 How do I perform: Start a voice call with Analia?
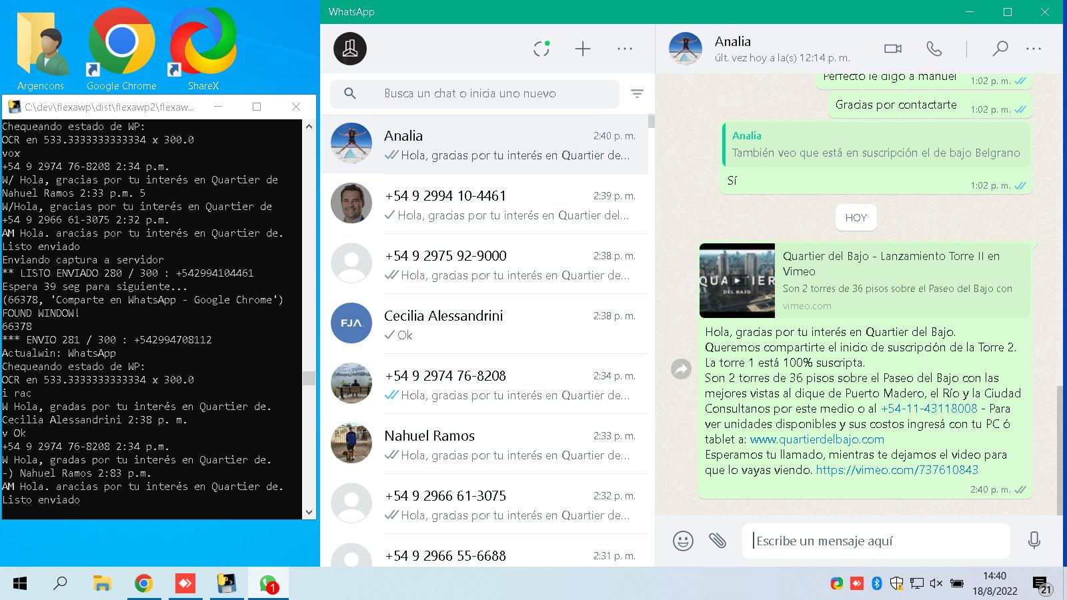pos(934,49)
